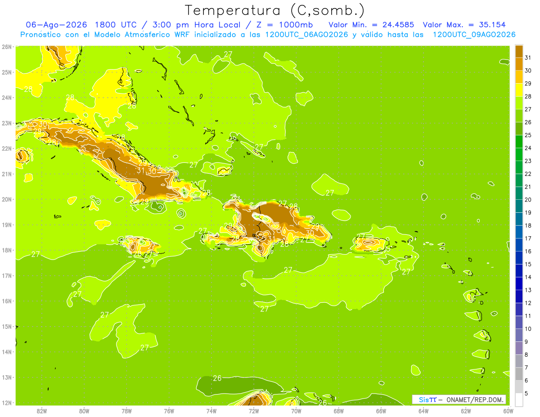Click the color scale label "25"
540x417 pixels.
point(528,135)
